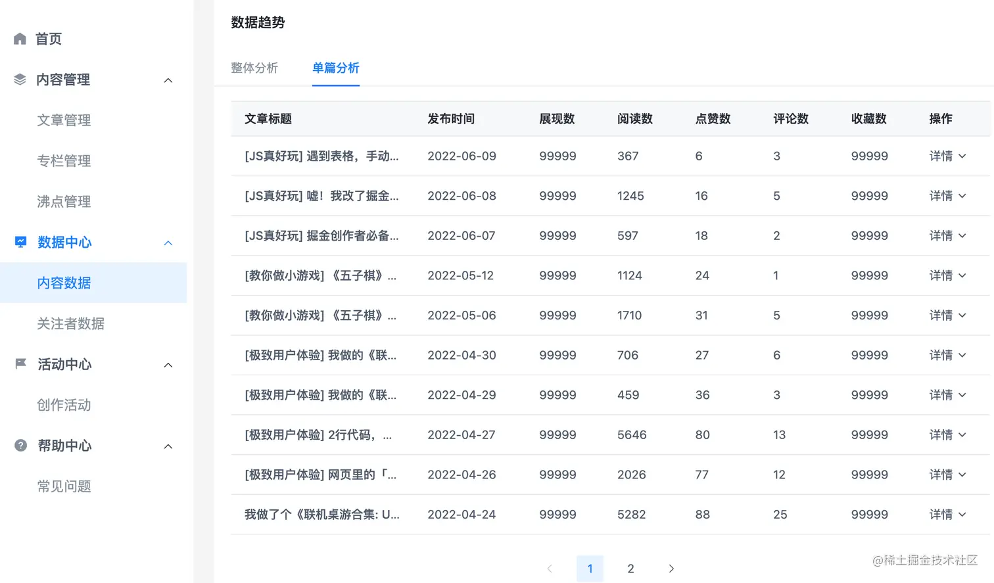Open 详情 dropdown for the 2022-04-29 article

pos(947,395)
